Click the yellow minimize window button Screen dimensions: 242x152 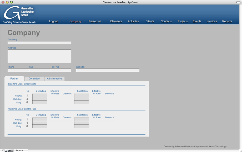(7, 2)
